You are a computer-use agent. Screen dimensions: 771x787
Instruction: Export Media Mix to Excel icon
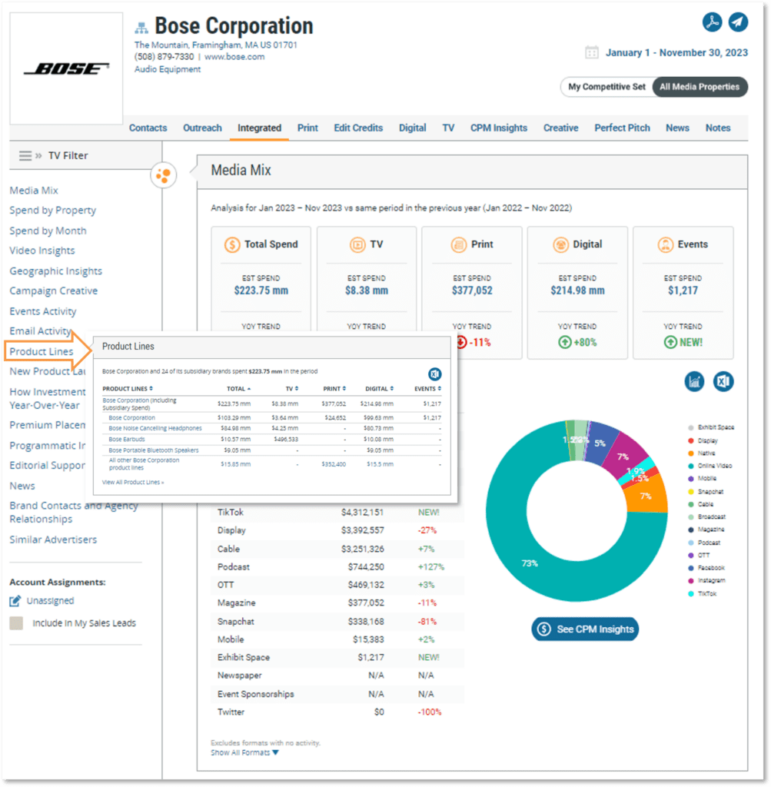pos(723,381)
